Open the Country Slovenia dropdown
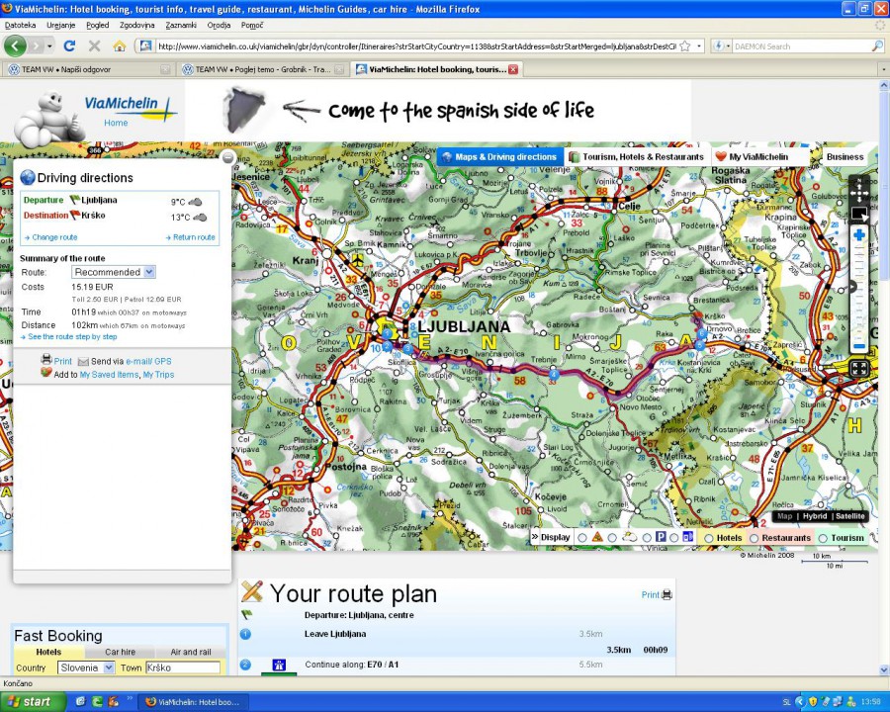The image size is (890, 712). point(86,667)
